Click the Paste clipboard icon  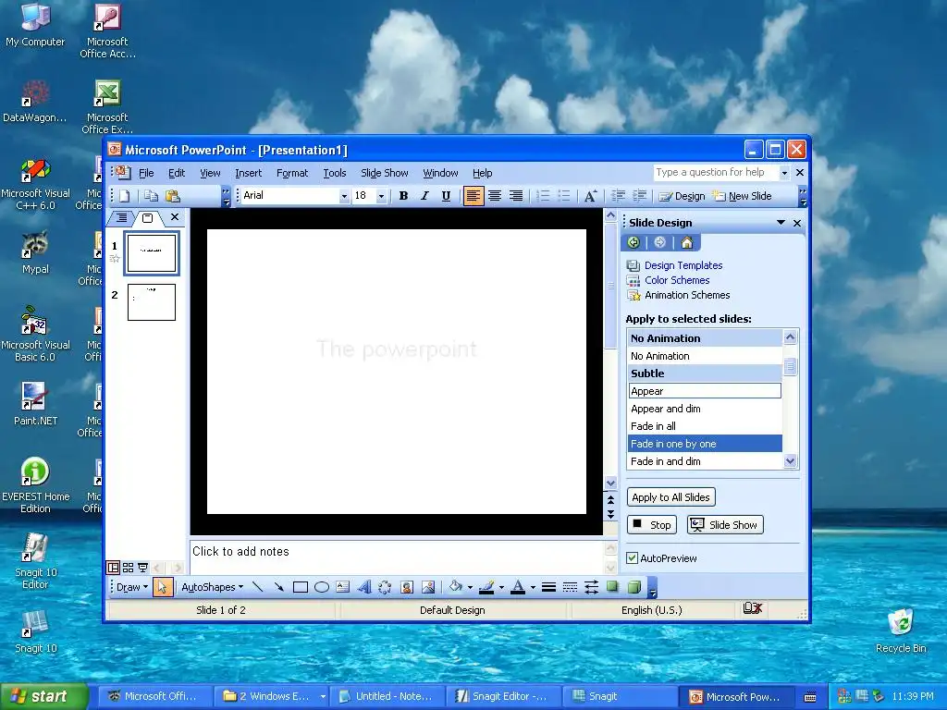[173, 196]
